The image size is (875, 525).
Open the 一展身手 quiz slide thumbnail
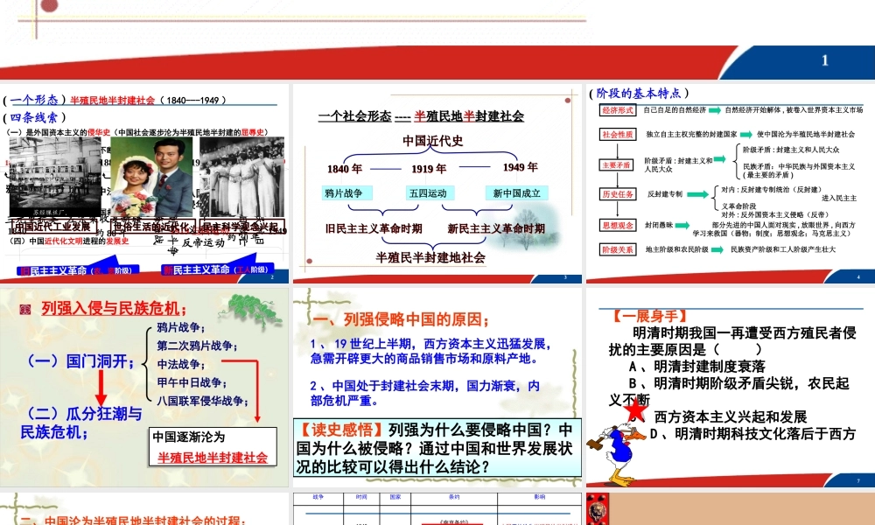731,388
